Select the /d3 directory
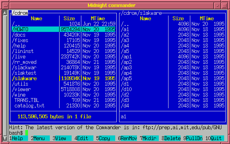Viewport: 230px width, 144px height. [172, 100]
